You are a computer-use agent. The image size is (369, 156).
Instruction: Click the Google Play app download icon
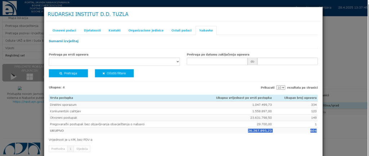[x=13, y=76]
